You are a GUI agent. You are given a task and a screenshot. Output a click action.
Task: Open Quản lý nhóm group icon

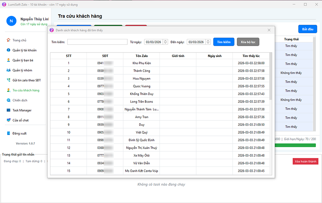click(x=9, y=70)
